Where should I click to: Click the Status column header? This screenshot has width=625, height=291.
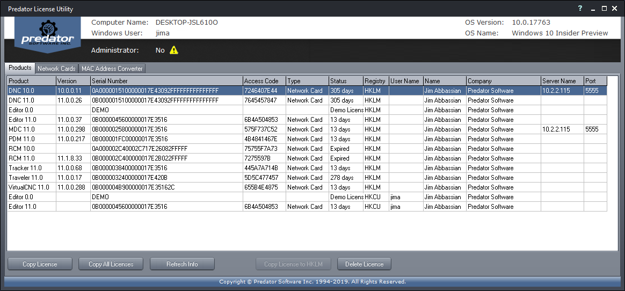click(x=345, y=81)
